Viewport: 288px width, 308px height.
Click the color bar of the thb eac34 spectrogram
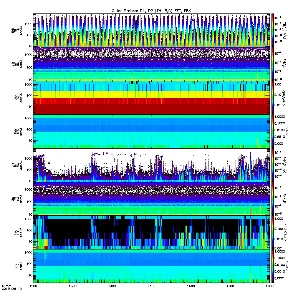[272, 30]
